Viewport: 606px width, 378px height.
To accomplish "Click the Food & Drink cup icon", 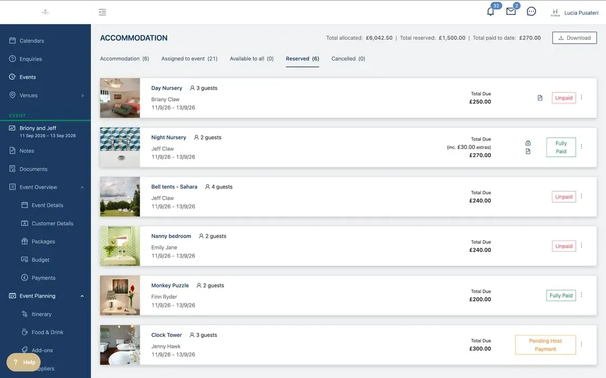I will (x=24, y=332).
